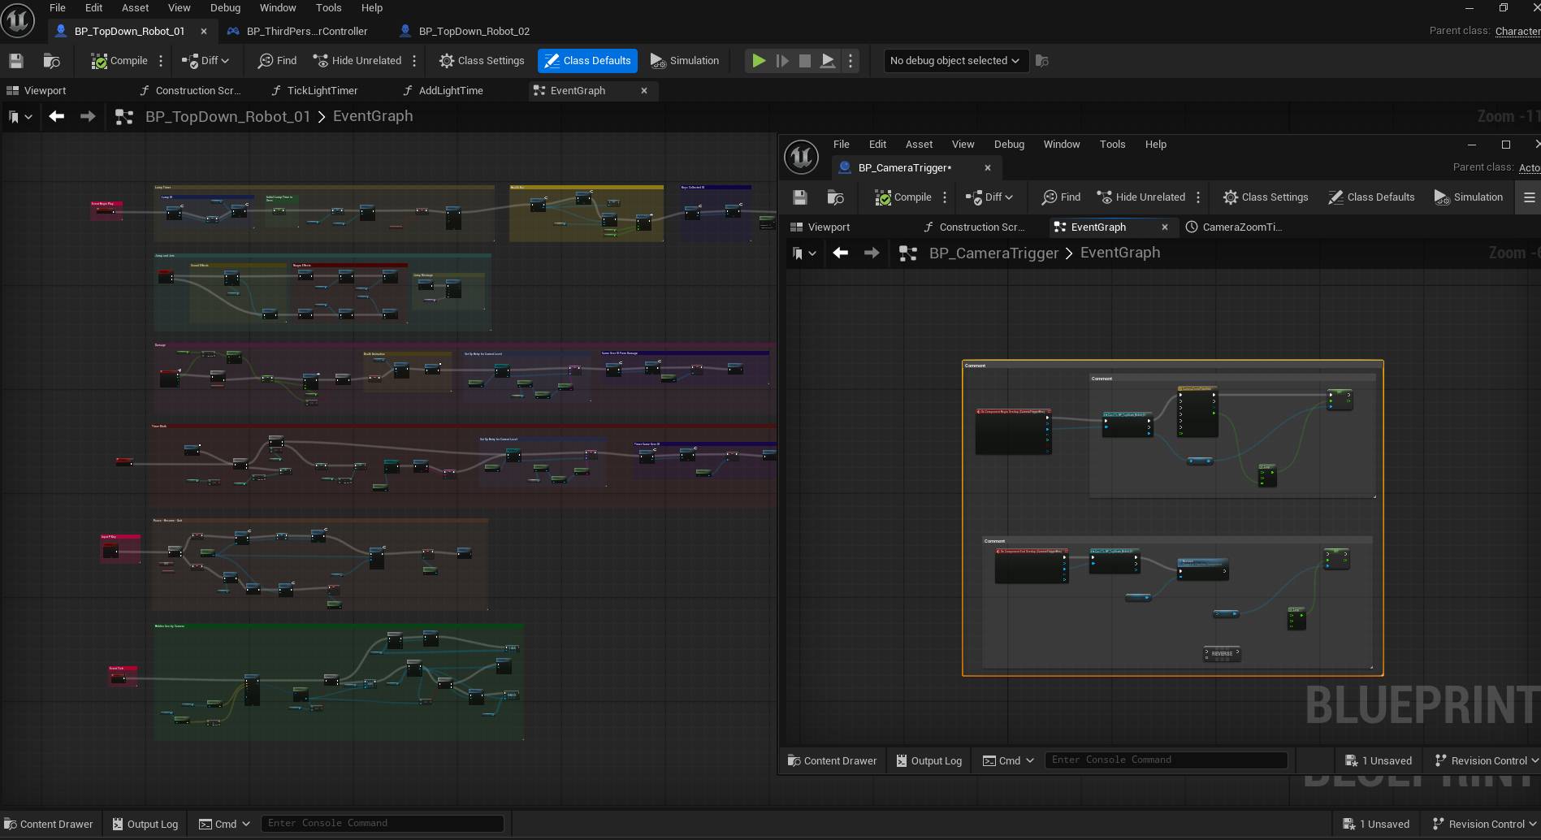The height and width of the screenshot is (840, 1541).
Task: Click Find in main window toolbar
Action: 277,61
